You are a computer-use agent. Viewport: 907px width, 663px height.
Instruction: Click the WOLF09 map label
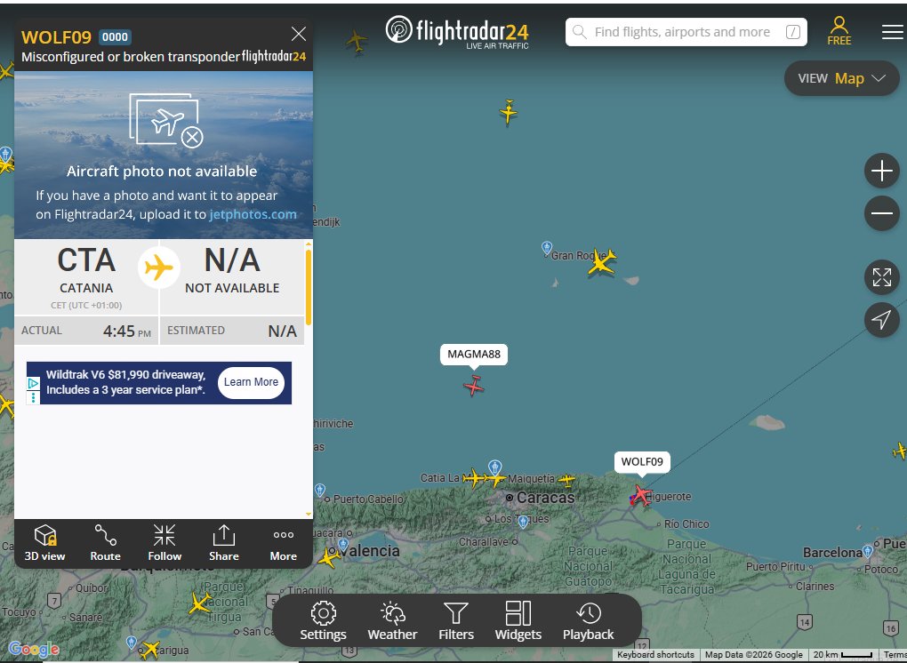point(642,462)
